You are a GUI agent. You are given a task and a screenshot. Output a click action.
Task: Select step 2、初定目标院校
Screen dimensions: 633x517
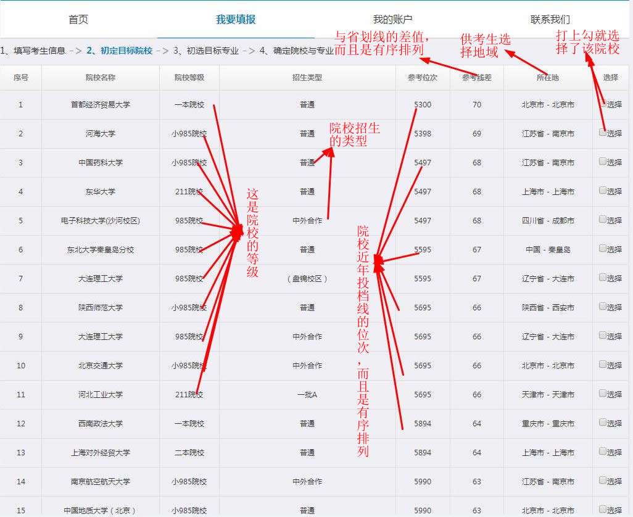(120, 51)
